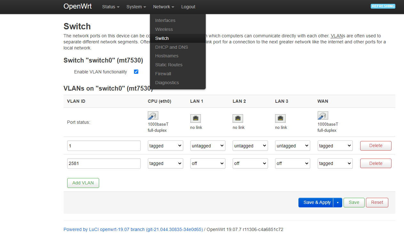The width and height of the screenshot is (404, 238).
Task: Click the CPU (eth0) port status icon
Action: coord(153,115)
